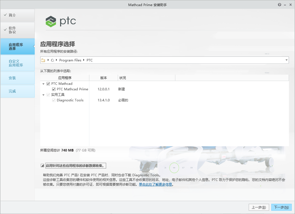
Task: Open the install path dropdown arrow
Action: (x=286, y=60)
